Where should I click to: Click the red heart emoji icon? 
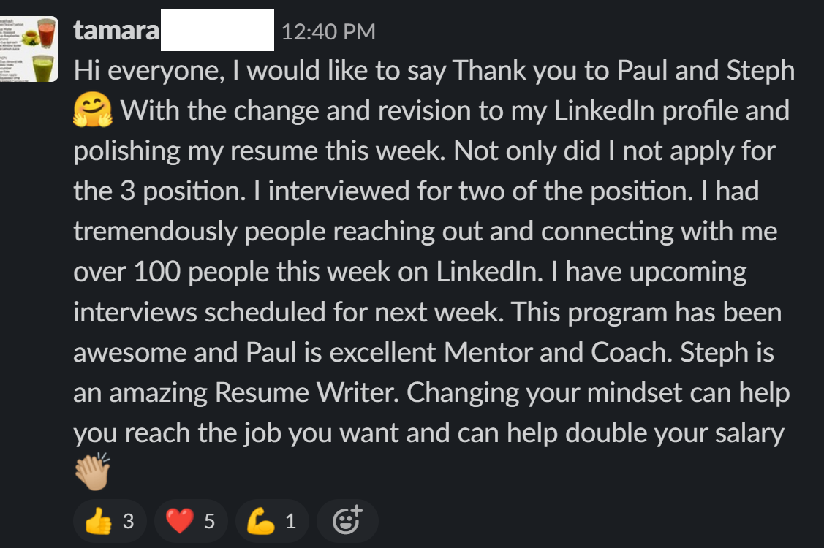(x=179, y=522)
